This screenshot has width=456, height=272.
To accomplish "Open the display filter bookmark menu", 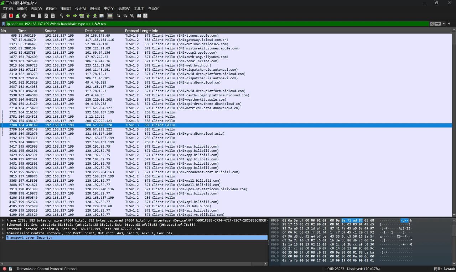I will coord(4,24).
